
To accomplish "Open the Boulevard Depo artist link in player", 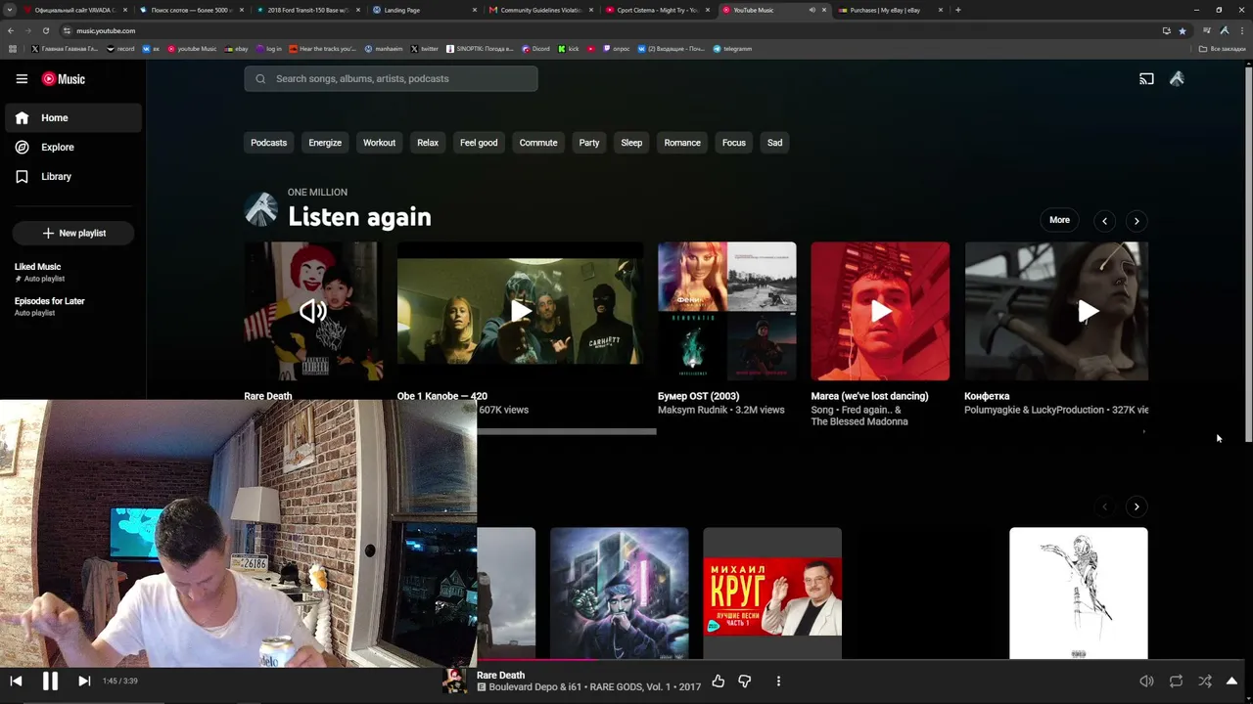I will pos(526,687).
